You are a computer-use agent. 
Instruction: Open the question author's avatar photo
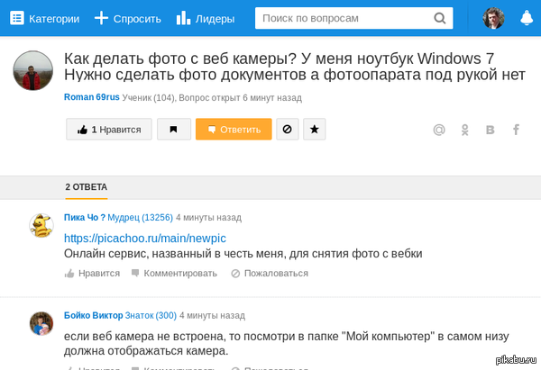(33, 70)
